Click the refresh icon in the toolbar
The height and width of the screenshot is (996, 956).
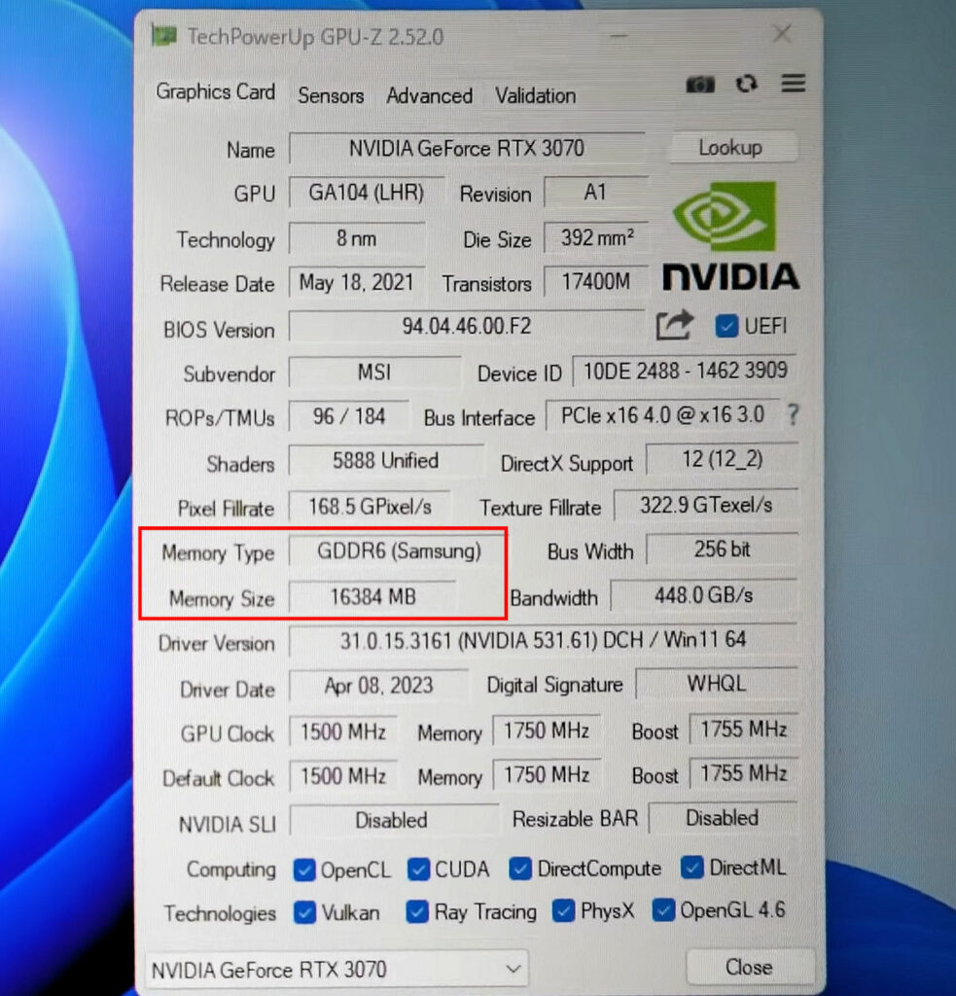click(747, 85)
